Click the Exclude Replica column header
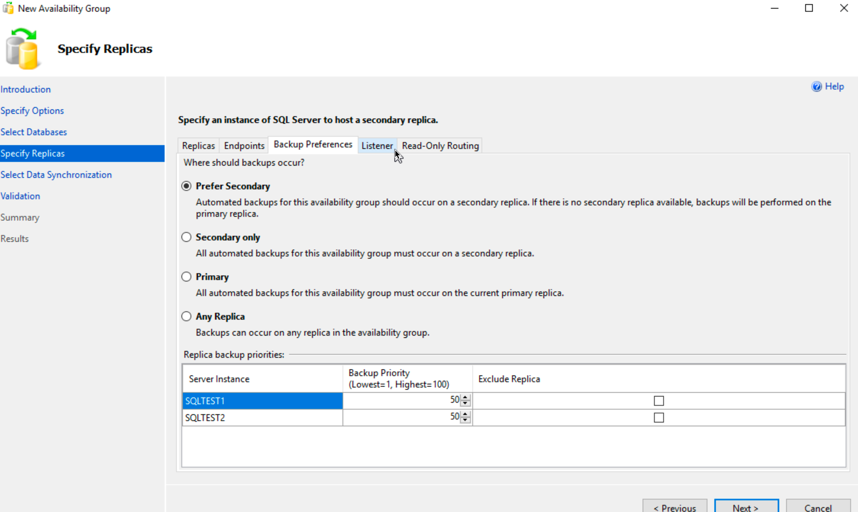 (659, 379)
